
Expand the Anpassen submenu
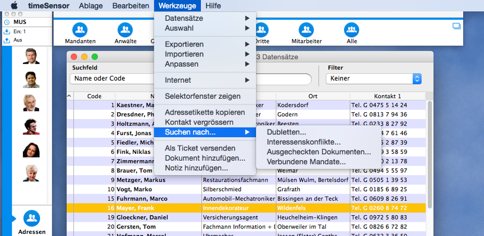pos(205,64)
